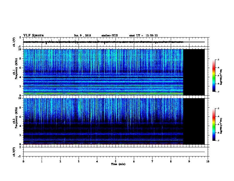234x181 pixels.
Task: Click the "Time (min)" axis label
Action: coord(118,164)
